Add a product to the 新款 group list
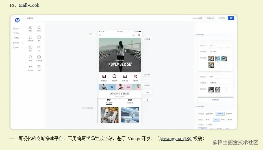Image resolution: width=263 pixels, height=150 pixels. point(224,90)
